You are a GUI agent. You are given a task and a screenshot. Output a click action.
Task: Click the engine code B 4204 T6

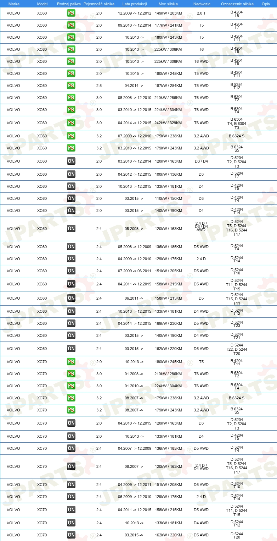click(x=237, y=13)
